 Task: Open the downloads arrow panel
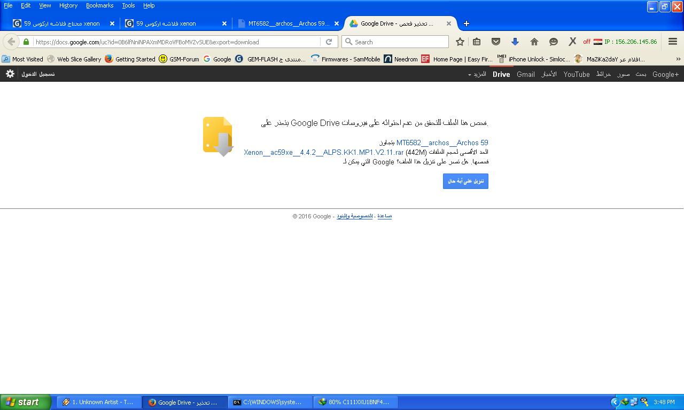(515, 42)
